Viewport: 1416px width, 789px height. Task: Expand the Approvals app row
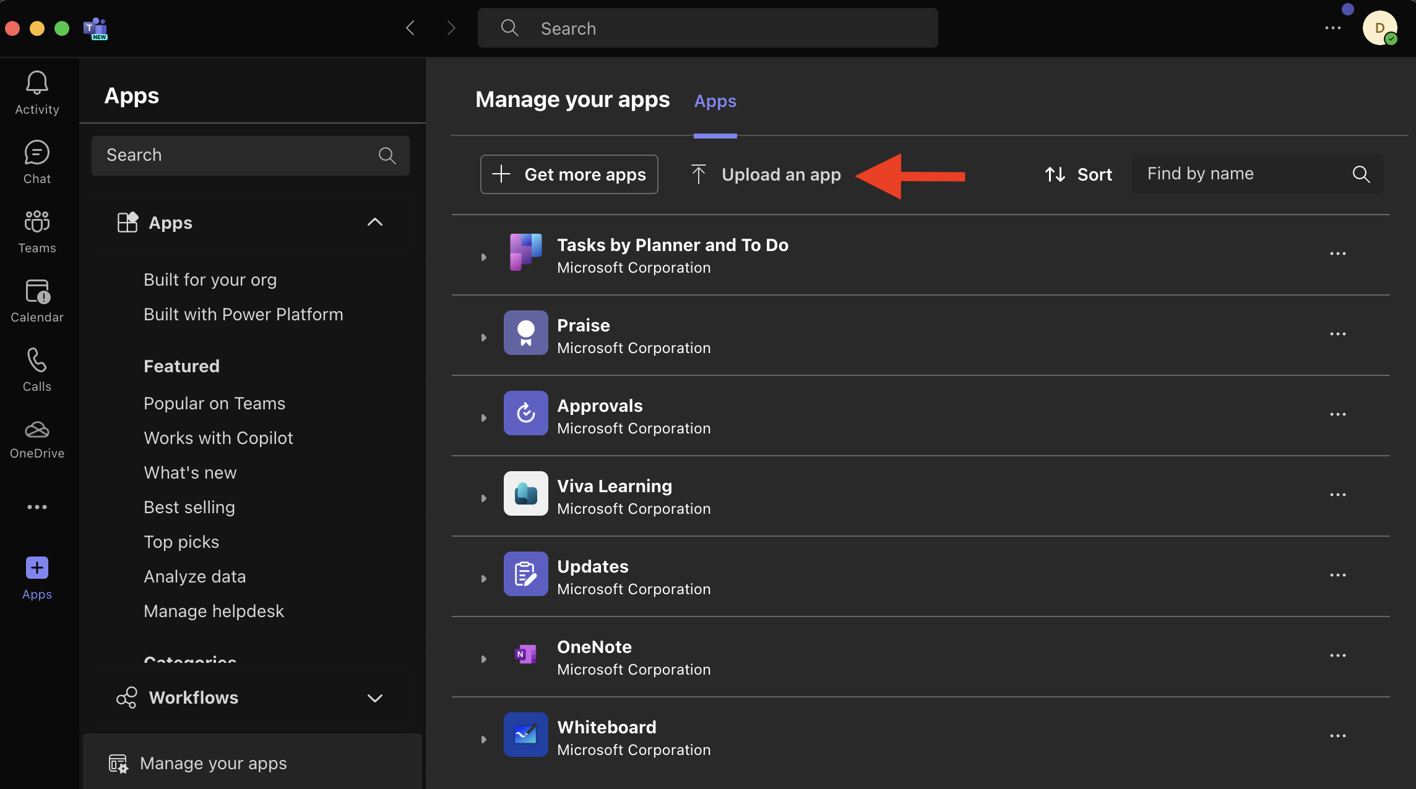484,418
